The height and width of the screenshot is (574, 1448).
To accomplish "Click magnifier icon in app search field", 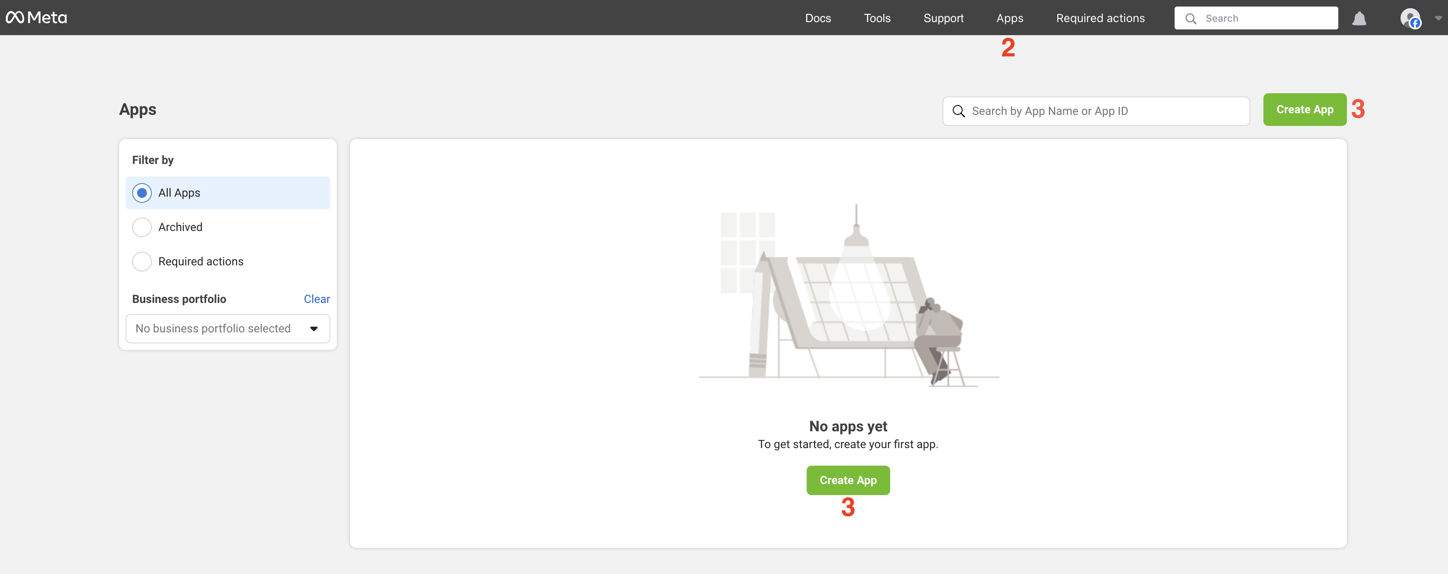I will (959, 111).
